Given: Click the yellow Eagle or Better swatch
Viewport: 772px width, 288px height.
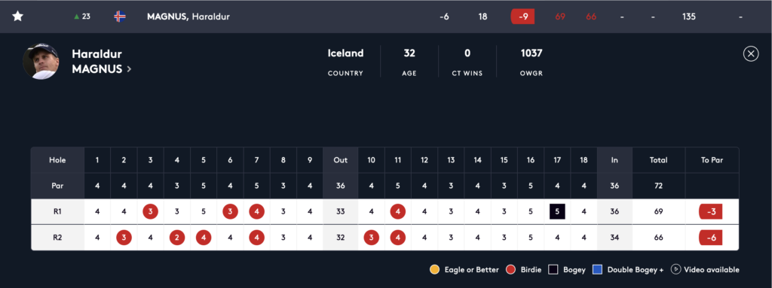Looking at the screenshot, I should 434,269.
